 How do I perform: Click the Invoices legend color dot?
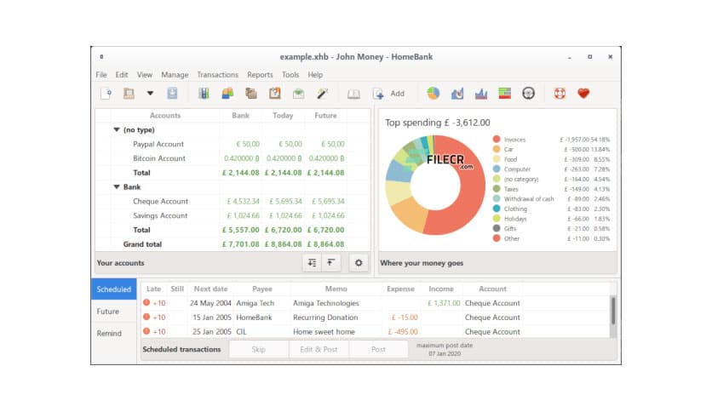coord(497,140)
